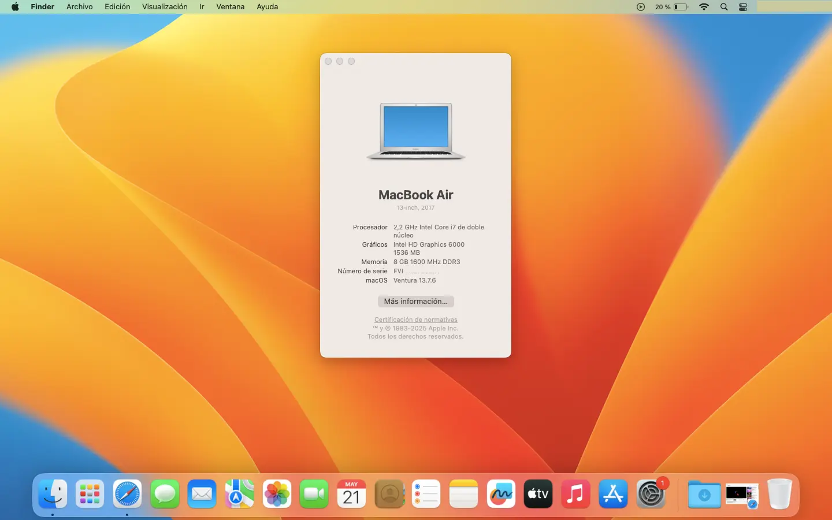Open the Edición menu

(x=117, y=7)
